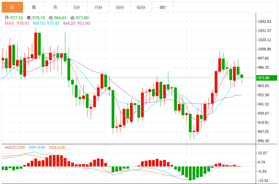Open the 15分 timeframe tab
The width and height of the screenshot is (279, 184).
click(98, 7)
